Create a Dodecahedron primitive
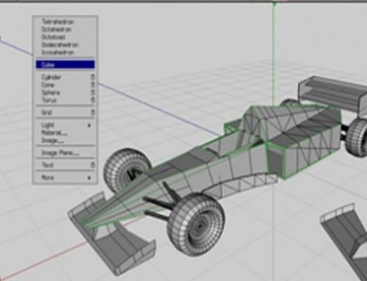 [x=65, y=45]
